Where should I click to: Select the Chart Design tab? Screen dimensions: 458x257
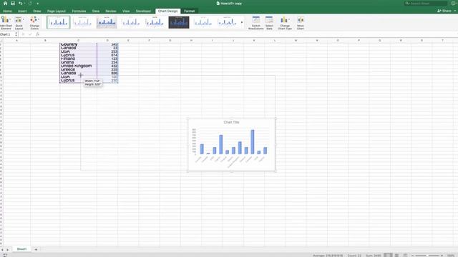[167, 11]
